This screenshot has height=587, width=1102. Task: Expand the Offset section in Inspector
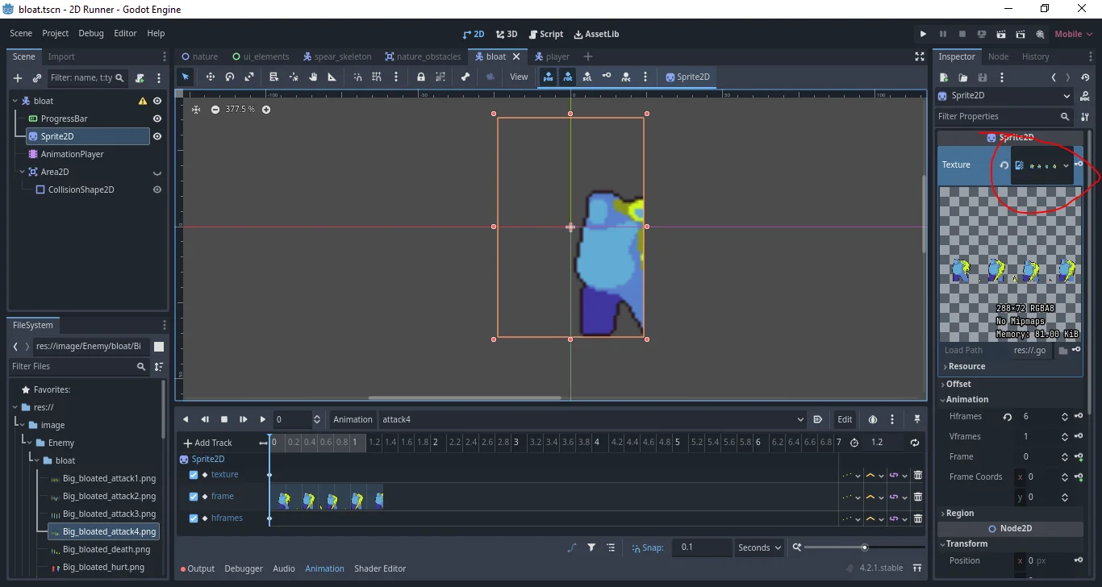tap(958, 384)
